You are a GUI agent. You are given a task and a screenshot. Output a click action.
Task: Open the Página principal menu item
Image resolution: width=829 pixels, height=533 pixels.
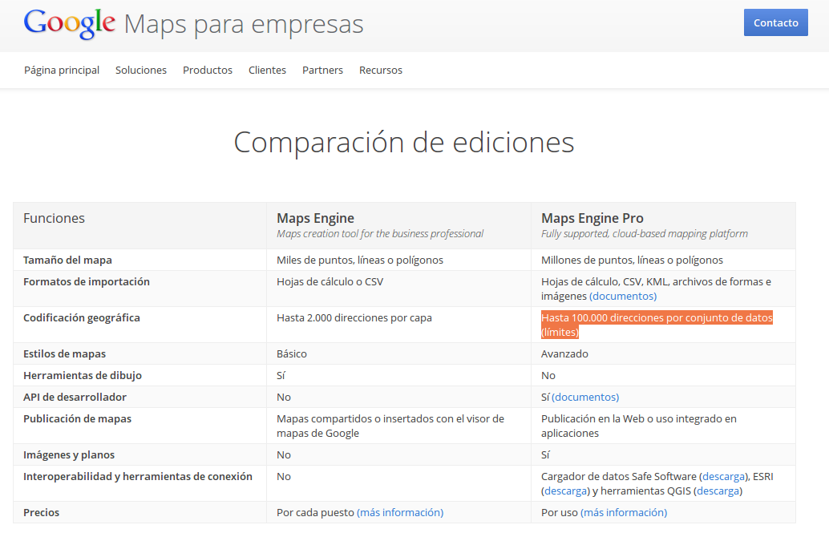pyautogui.click(x=62, y=71)
